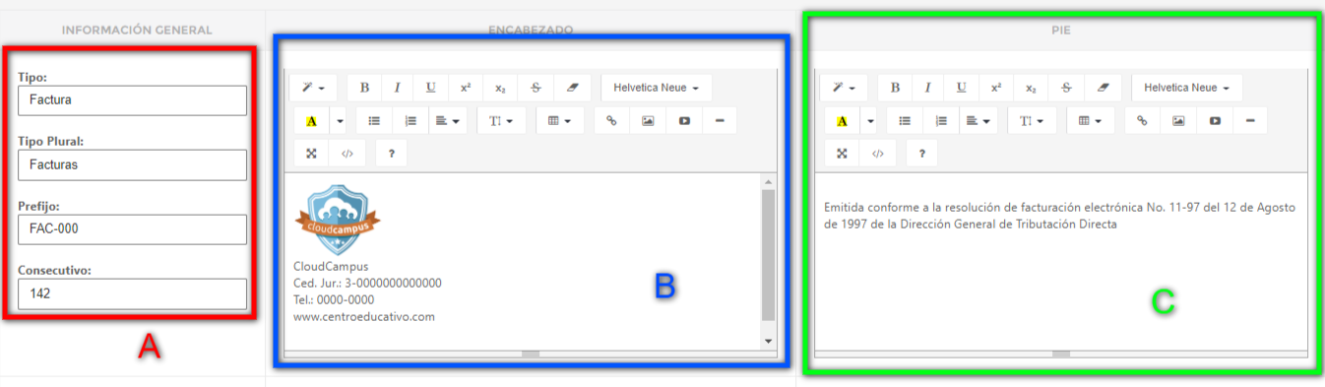Open Helvetica Neue font dropdown in Encabezado
The width and height of the screenshot is (1325, 387).
click(656, 88)
